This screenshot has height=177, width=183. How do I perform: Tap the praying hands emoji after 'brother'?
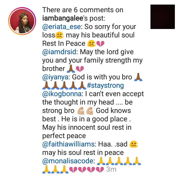point(71,69)
